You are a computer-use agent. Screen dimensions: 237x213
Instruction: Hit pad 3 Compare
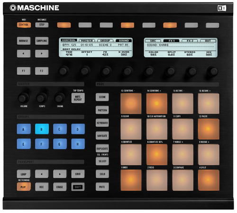(x=182, y=180)
